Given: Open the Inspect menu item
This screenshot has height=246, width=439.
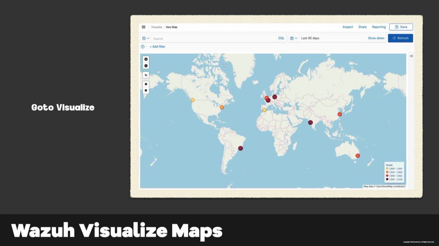Looking at the screenshot, I should point(348,27).
